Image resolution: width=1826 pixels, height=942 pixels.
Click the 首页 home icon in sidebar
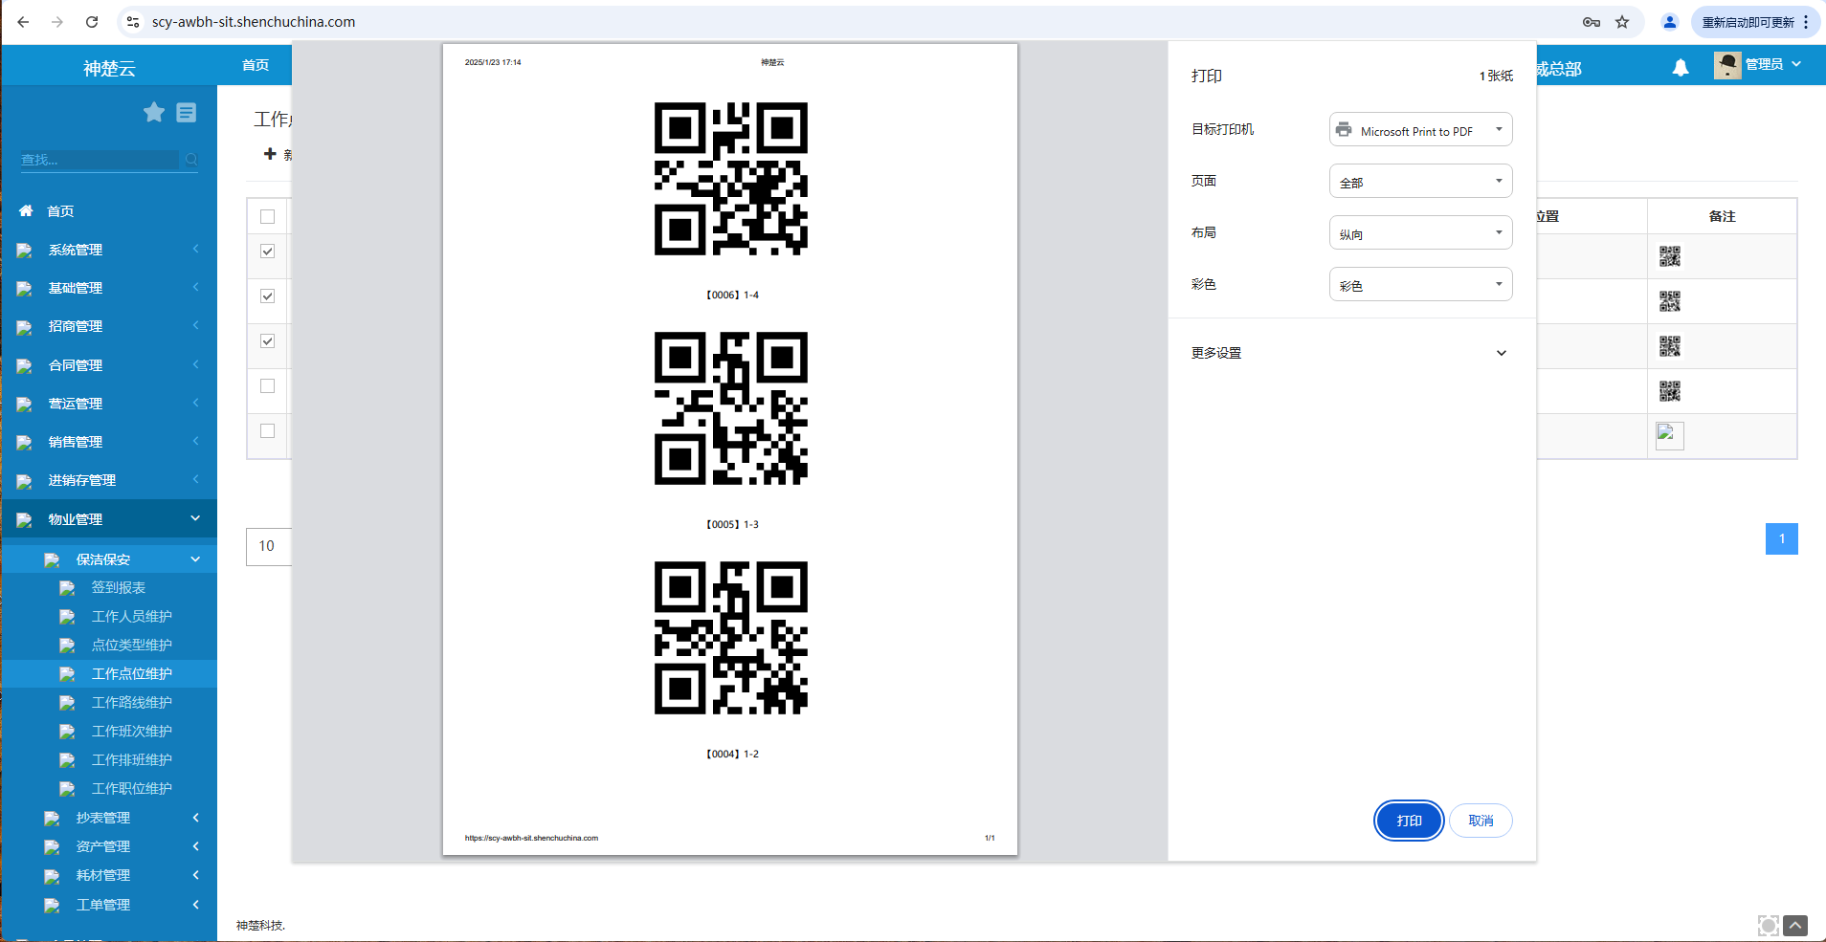26,210
